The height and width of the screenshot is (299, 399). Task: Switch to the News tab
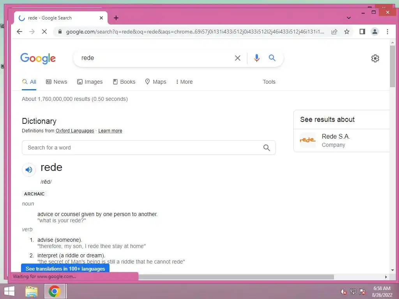(56, 82)
